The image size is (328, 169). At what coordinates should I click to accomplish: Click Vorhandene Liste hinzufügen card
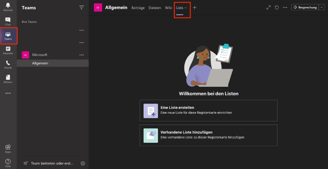[209, 135]
